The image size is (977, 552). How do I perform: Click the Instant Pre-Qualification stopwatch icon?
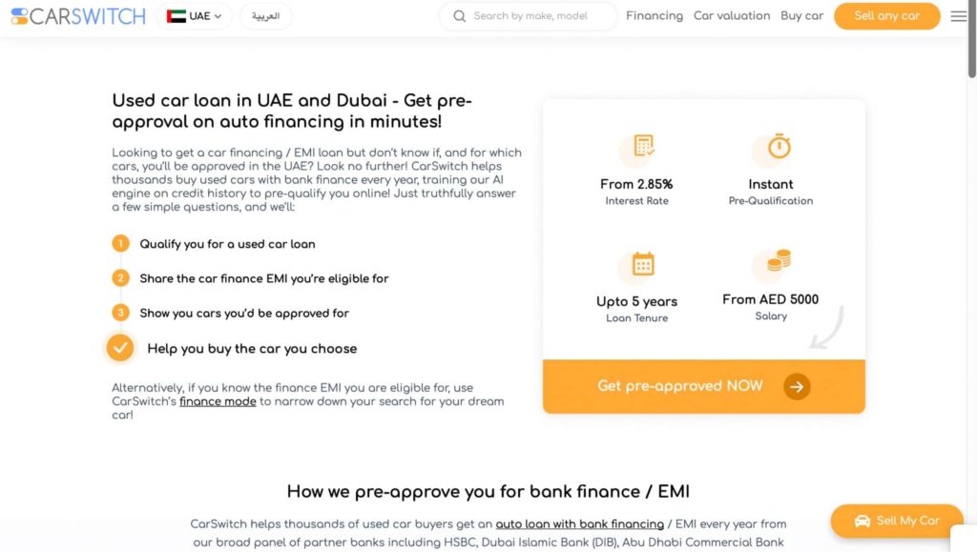tap(779, 146)
